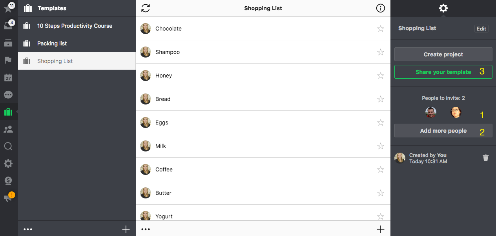Click the Add more people button

(443, 131)
